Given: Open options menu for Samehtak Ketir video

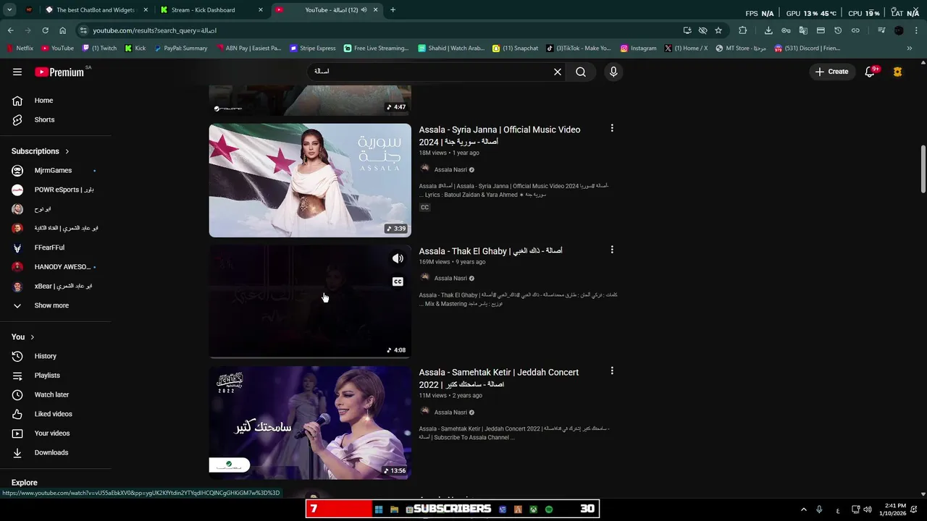Looking at the screenshot, I should (x=612, y=370).
